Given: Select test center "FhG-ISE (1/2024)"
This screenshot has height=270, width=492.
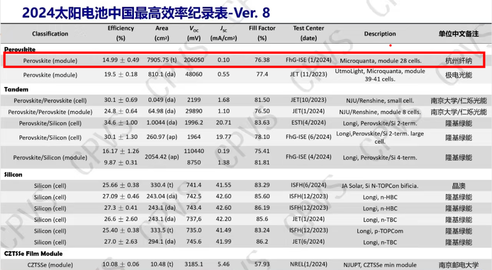Looking at the screenshot, I should tap(308, 60).
